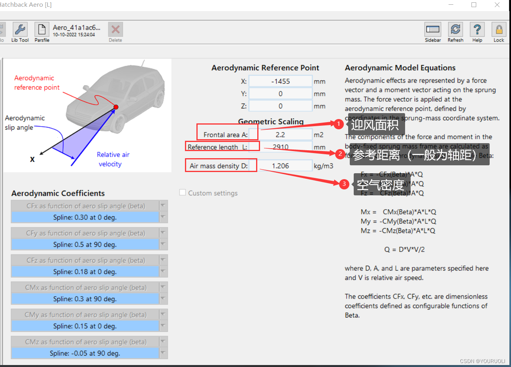511x367 pixels.
Task: Open the Parsfile document icon
Action: (x=42, y=30)
